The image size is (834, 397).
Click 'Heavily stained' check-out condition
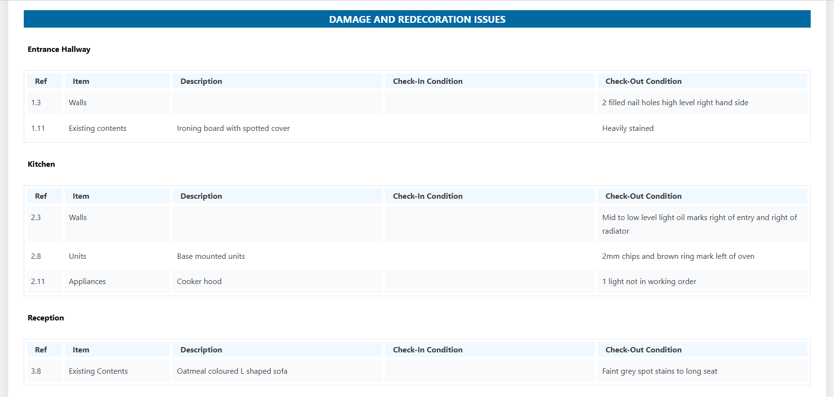tap(628, 128)
